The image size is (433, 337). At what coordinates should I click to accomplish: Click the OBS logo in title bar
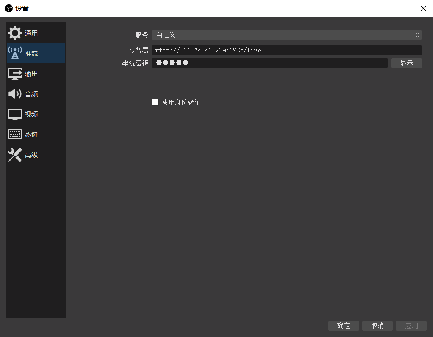[8, 8]
